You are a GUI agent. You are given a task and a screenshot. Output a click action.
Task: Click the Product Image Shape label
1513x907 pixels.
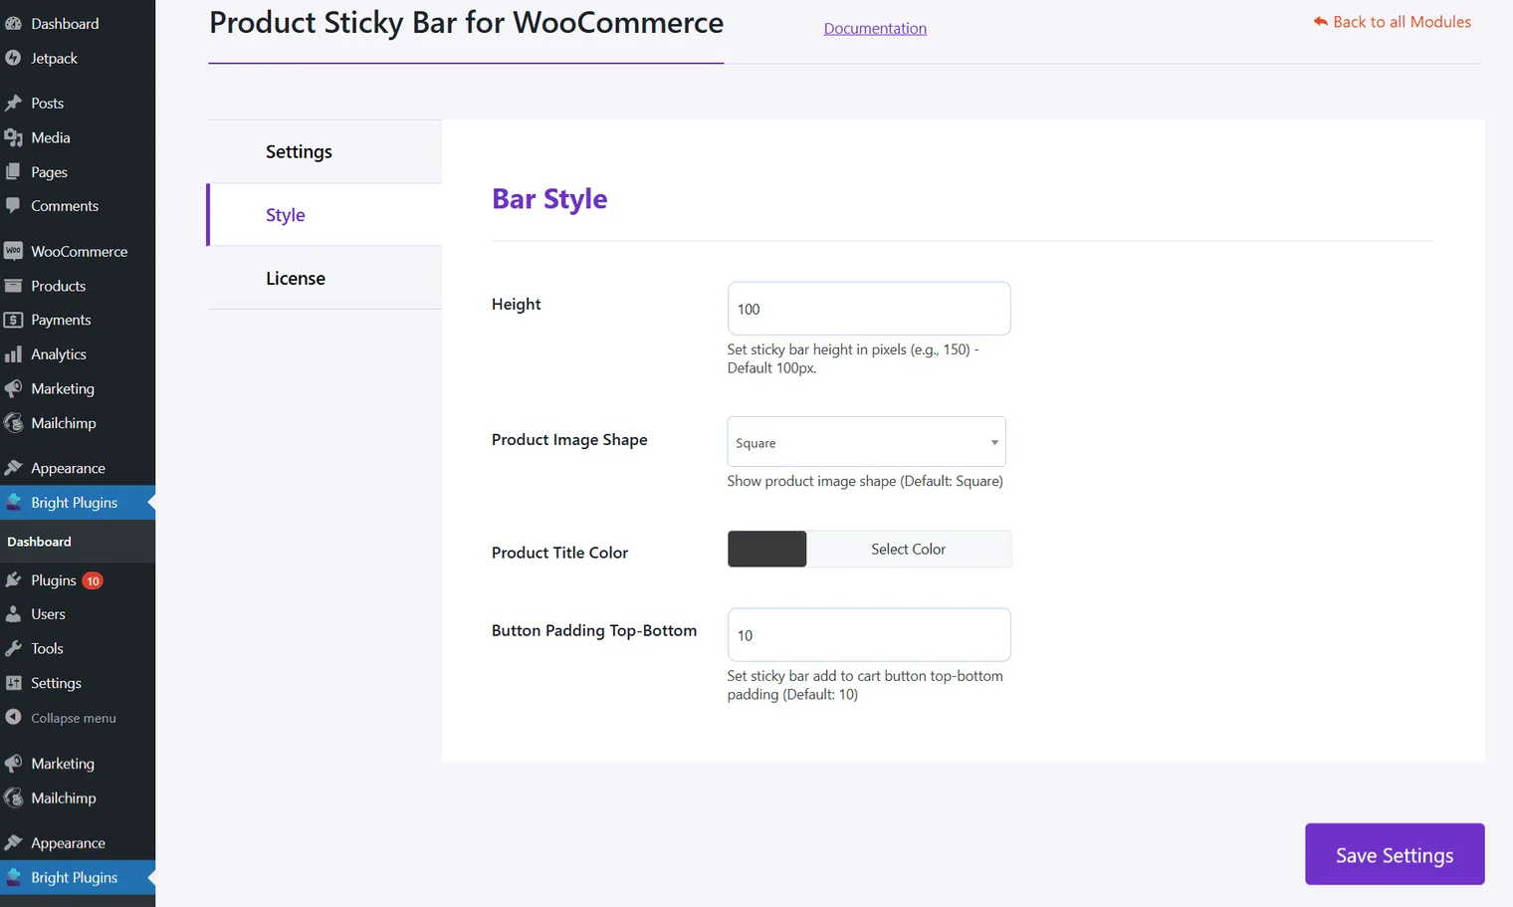pos(569,440)
